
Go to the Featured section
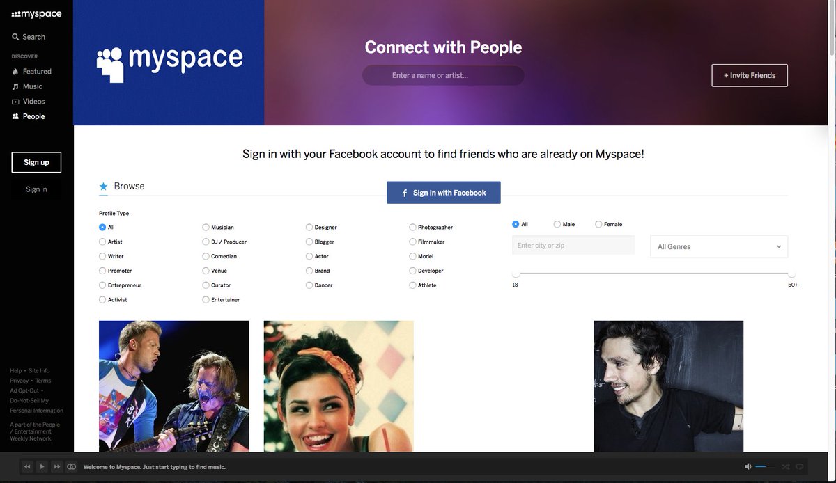click(x=32, y=71)
